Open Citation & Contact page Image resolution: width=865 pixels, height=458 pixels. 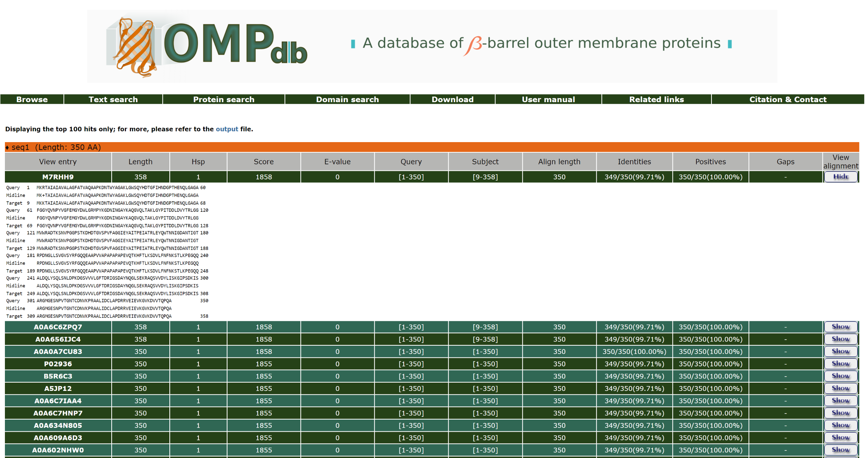pyautogui.click(x=788, y=99)
